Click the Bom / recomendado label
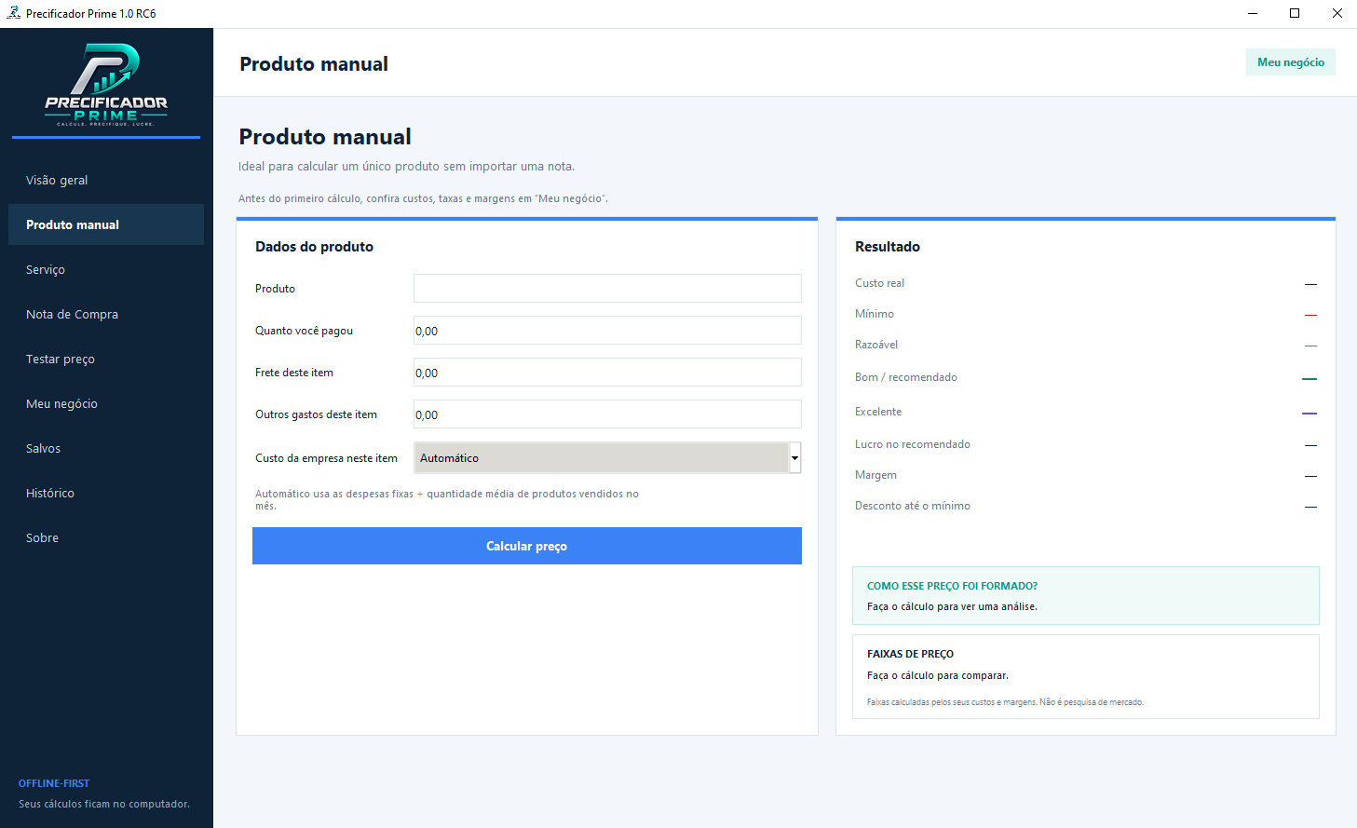 [x=906, y=377]
